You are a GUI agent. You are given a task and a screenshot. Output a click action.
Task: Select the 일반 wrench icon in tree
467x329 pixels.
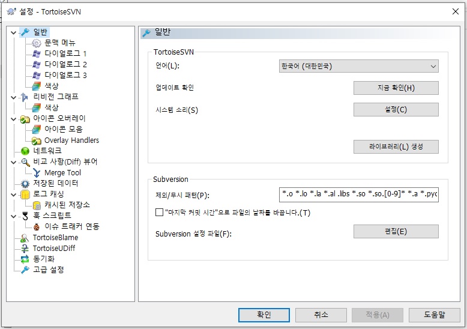[x=25, y=32]
